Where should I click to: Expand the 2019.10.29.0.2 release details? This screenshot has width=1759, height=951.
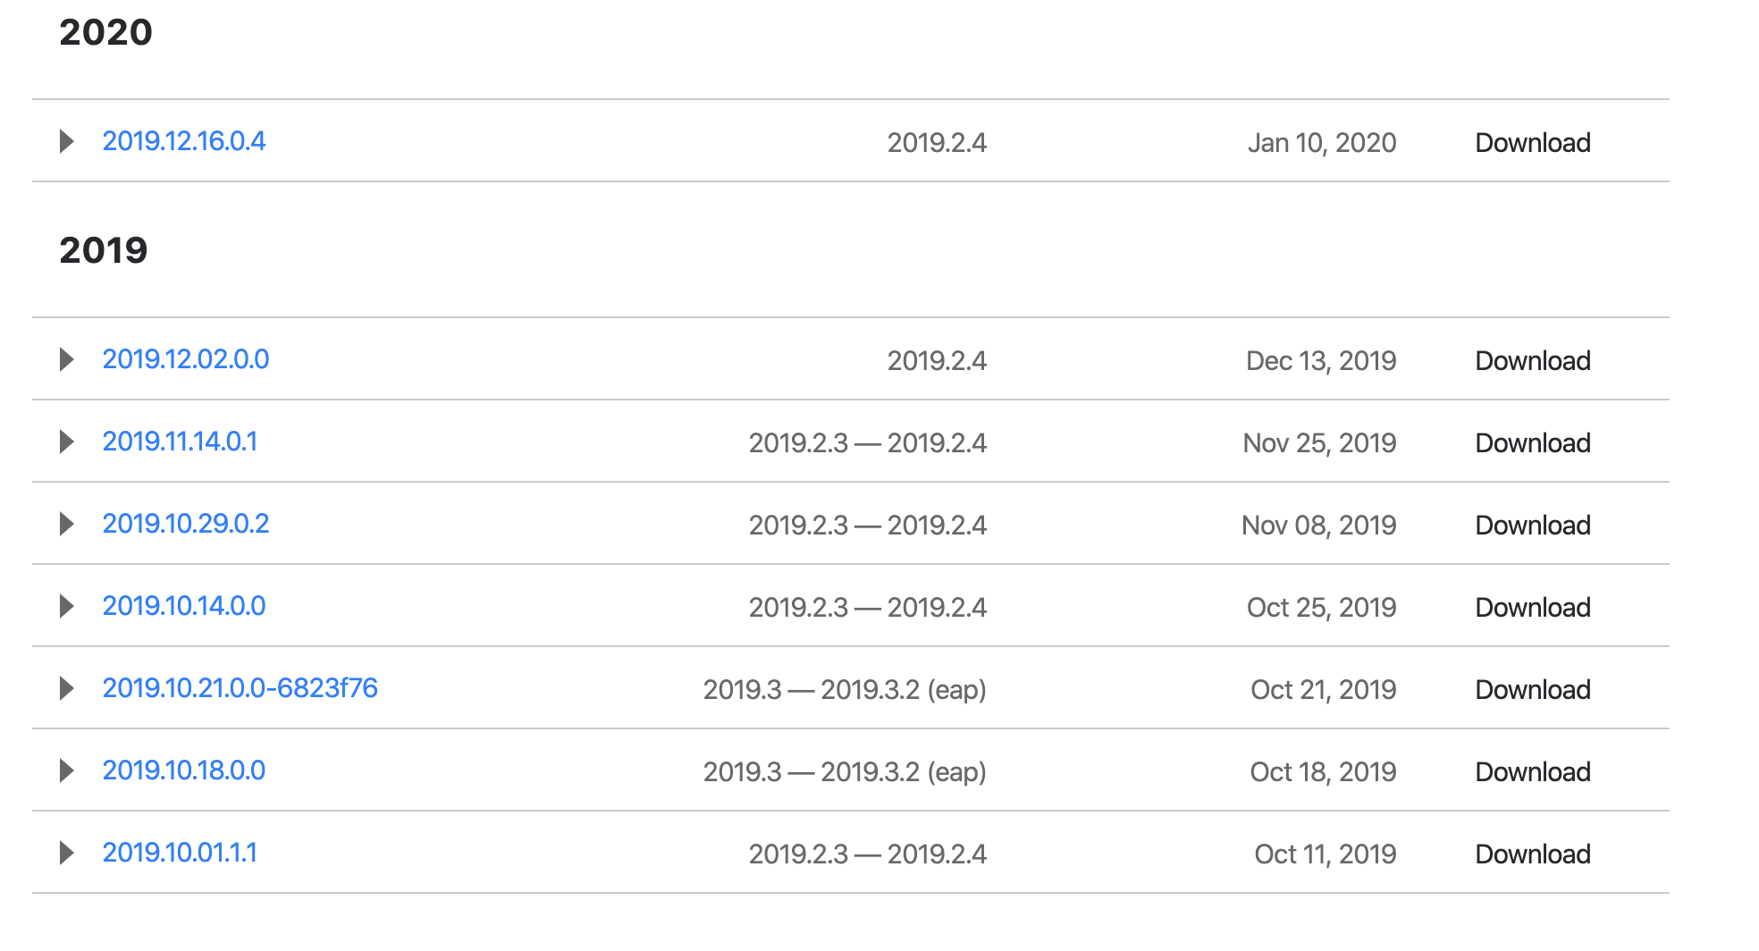pos(67,524)
